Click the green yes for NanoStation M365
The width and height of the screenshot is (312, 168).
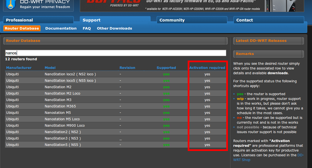166,106
